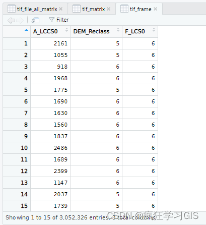Open the Filter button
Image resolution: width=206 pixels, height=225 pixels.
(58, 20)
